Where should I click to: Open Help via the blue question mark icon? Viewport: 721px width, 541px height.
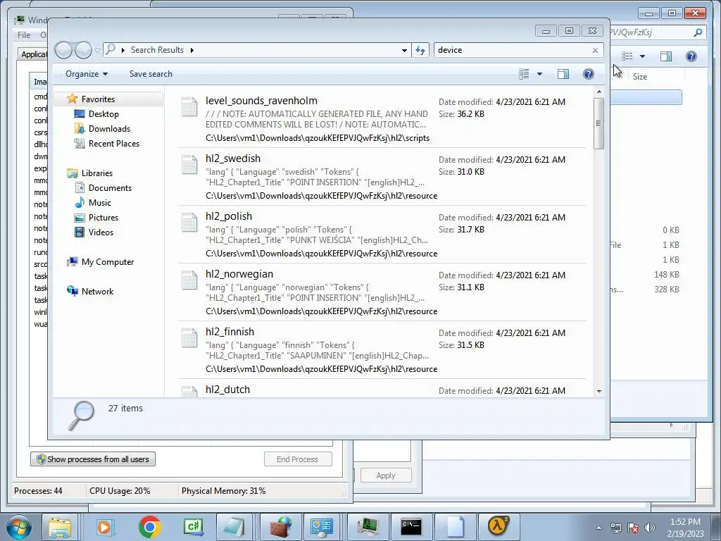click(588, 74)
